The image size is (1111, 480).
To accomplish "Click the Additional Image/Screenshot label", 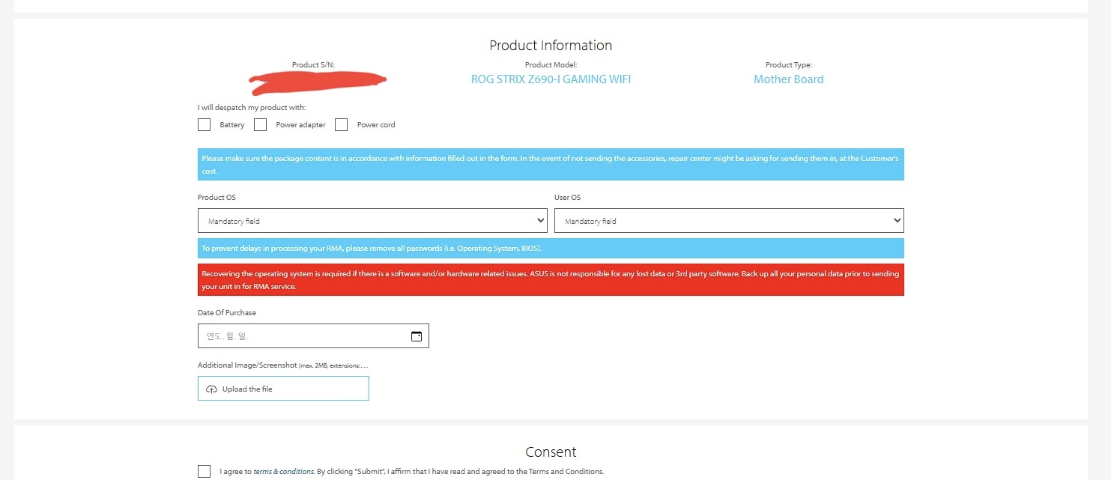I will [x=283, y=365].
